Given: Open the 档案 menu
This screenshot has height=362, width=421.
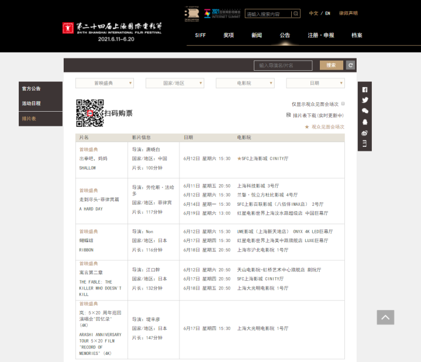Looking at the screenshot, I should click(357, 35).
